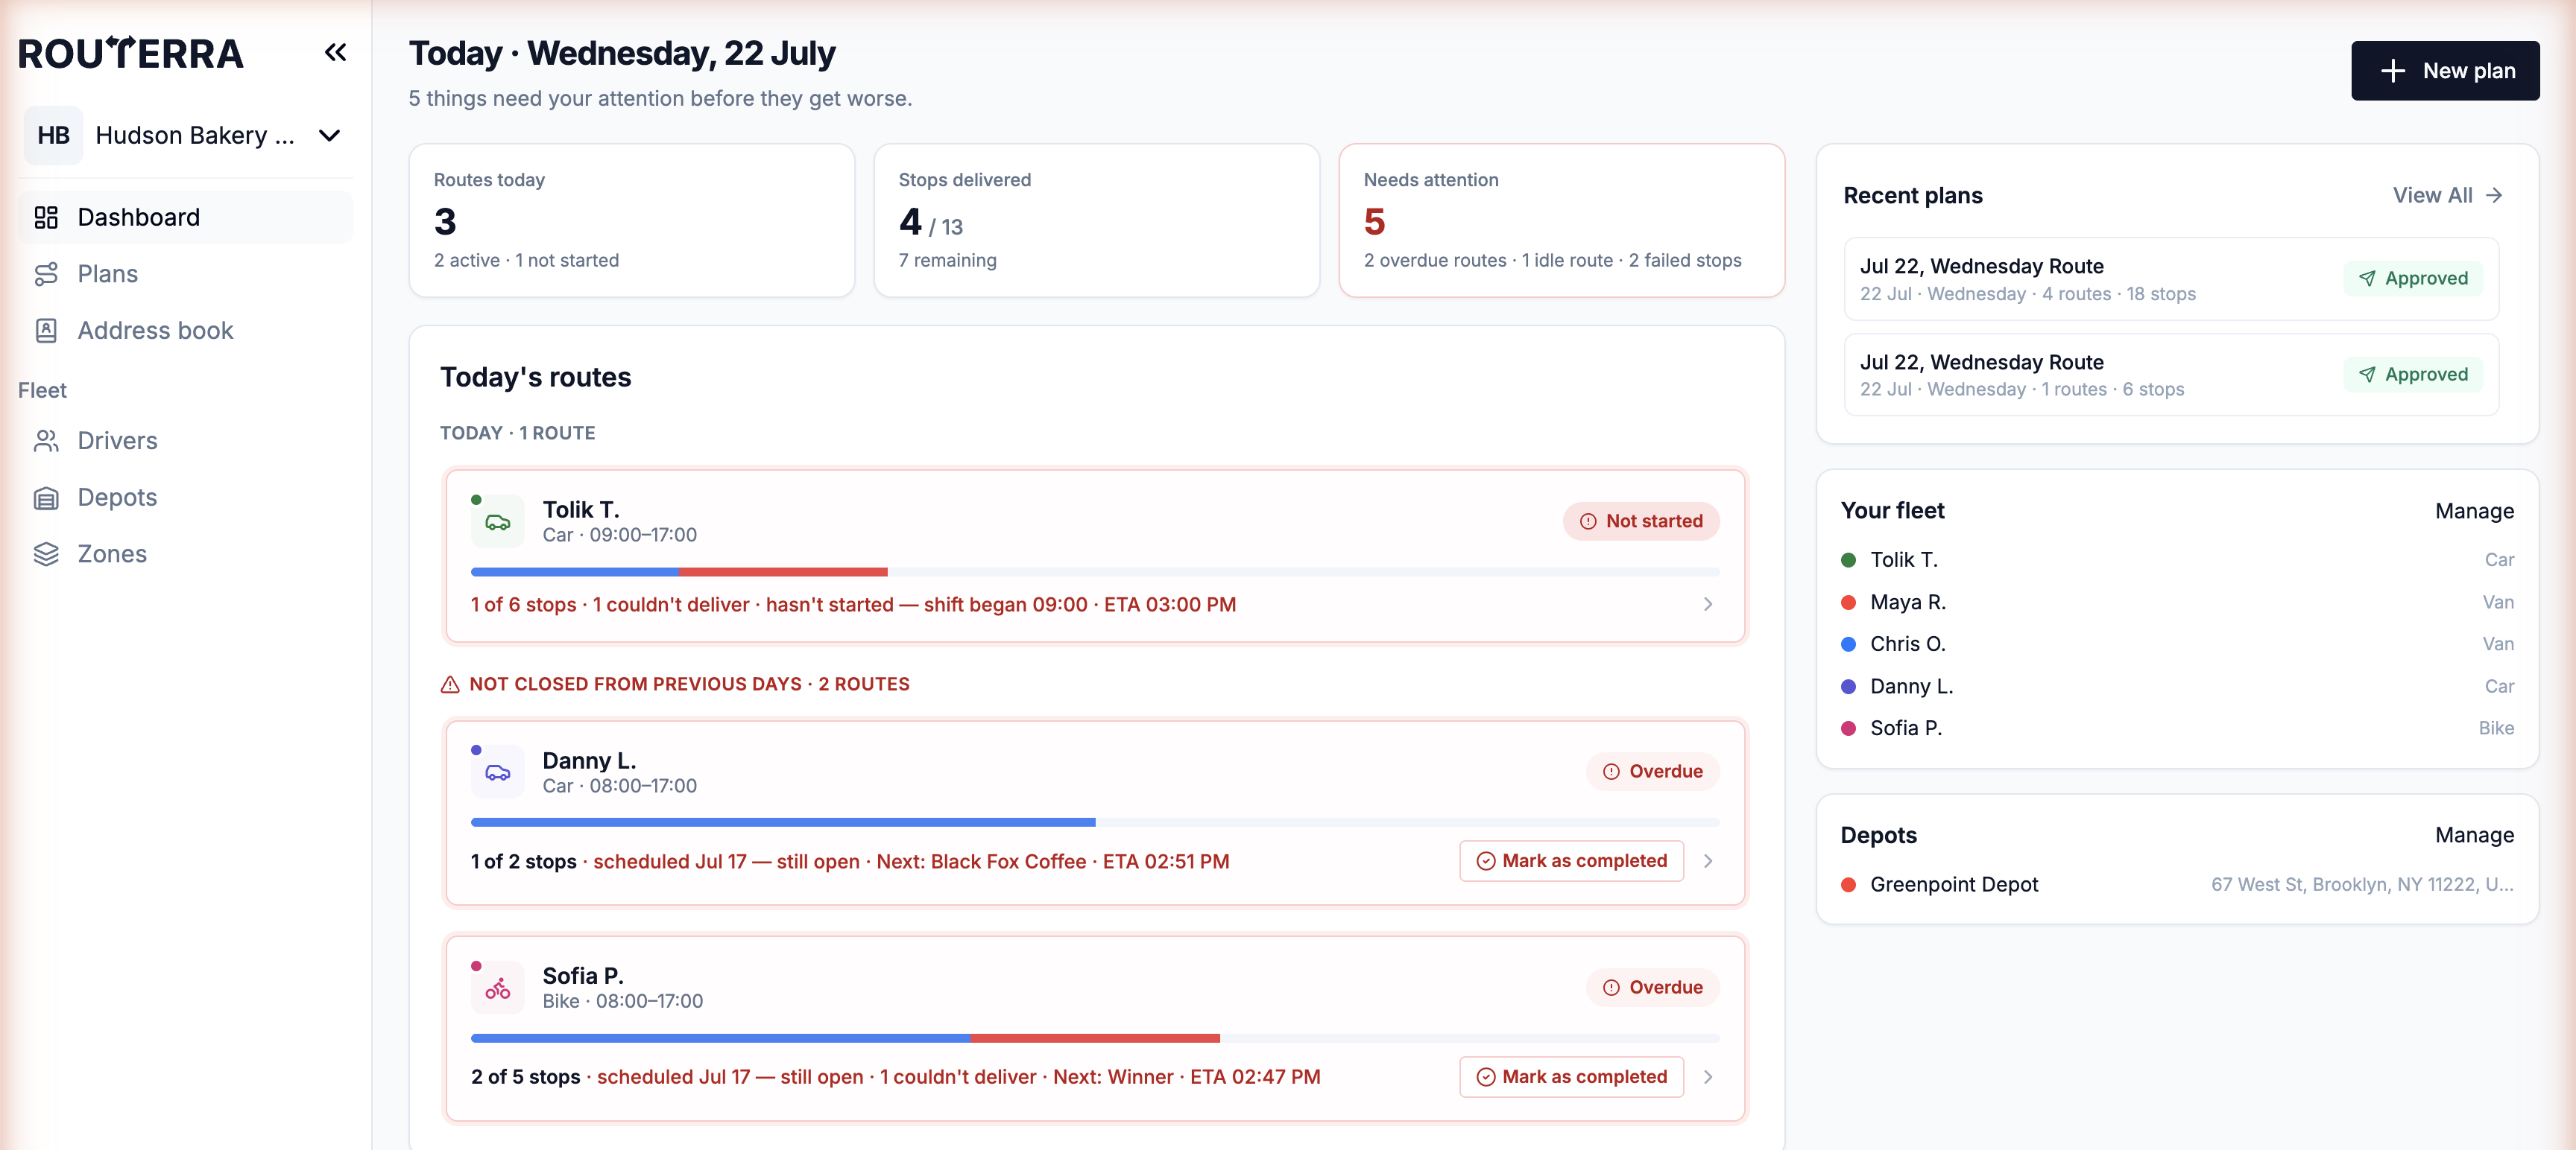The image size is (2576, 1150).
Task: Click Tolik T. car vehicle icon
Action: point(497,521)
